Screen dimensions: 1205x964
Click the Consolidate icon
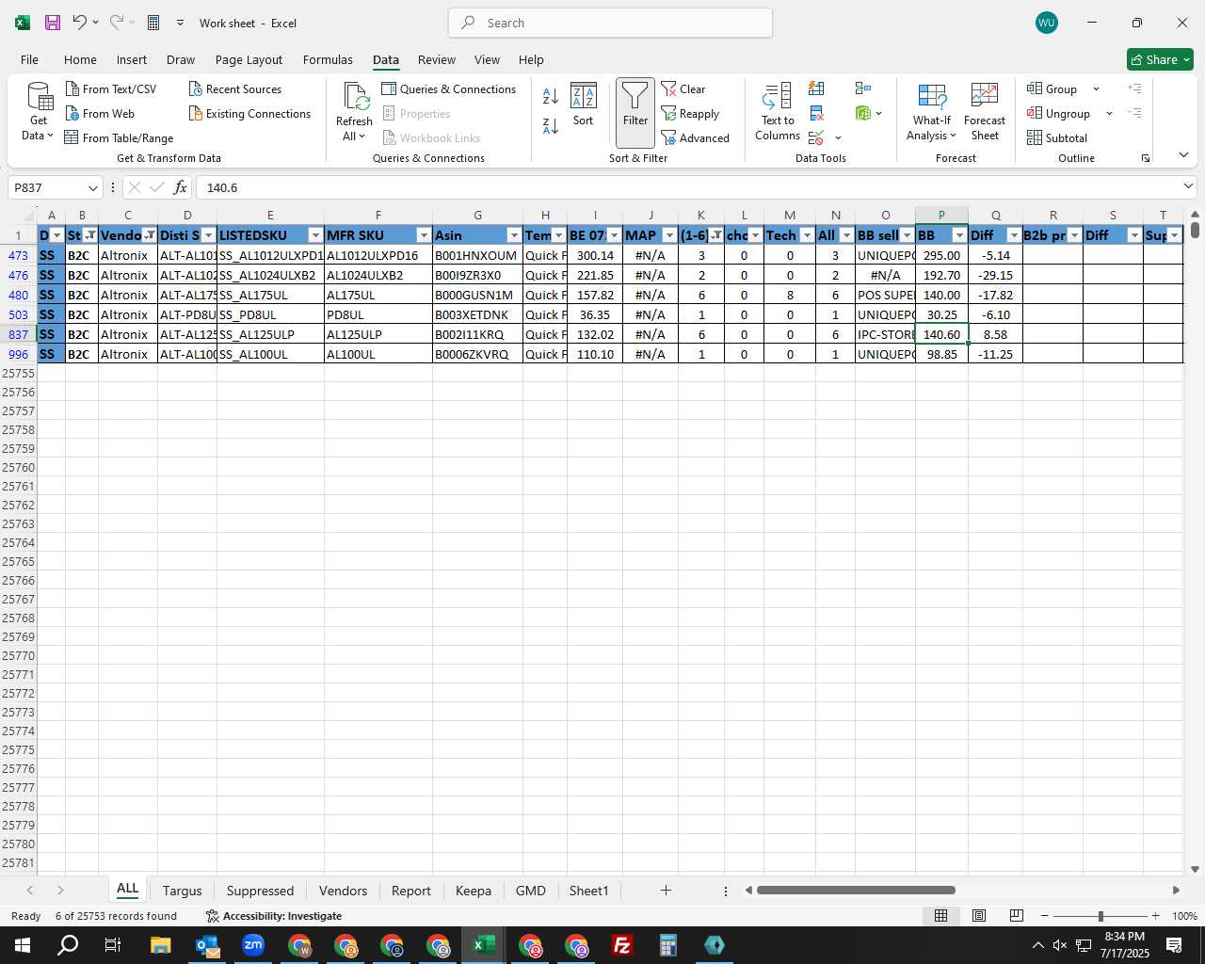coord(863,88)
